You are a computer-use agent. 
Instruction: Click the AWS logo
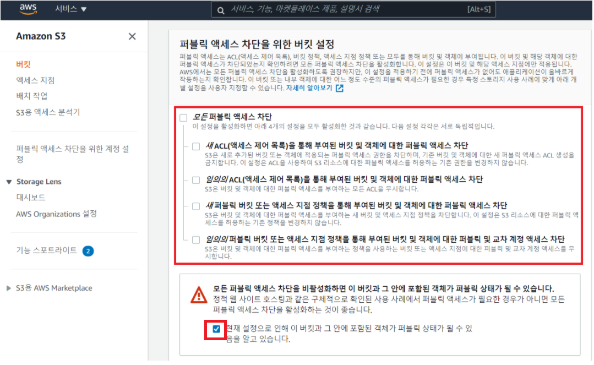29,9
